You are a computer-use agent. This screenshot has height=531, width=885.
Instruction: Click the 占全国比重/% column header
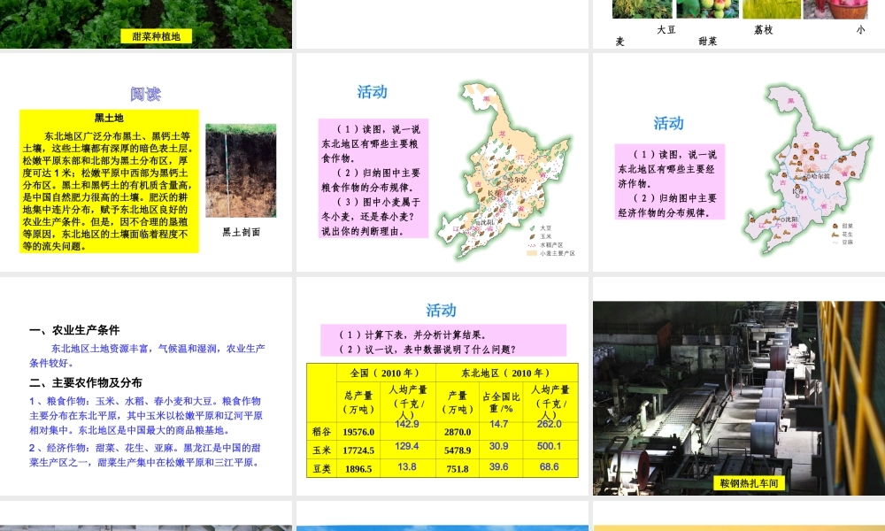501,403
